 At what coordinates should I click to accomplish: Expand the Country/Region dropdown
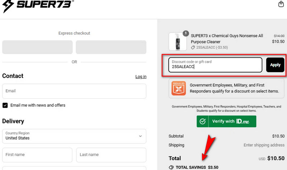pyautogui.click(x=74, y=136)
